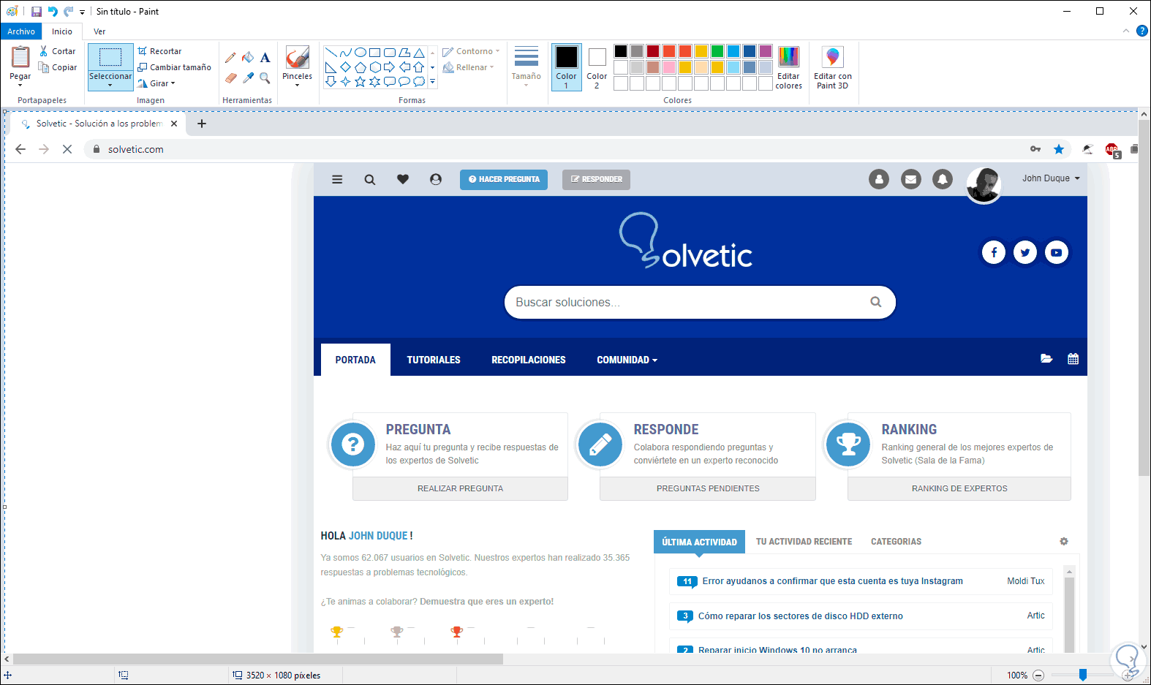Open the Contorno outline dropdown
The width and height of the screenshot is (1151, 685).
pyautogui.click(x=472, y=51)
